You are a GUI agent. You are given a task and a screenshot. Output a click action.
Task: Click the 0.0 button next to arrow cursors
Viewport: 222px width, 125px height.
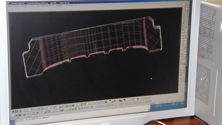91,107
